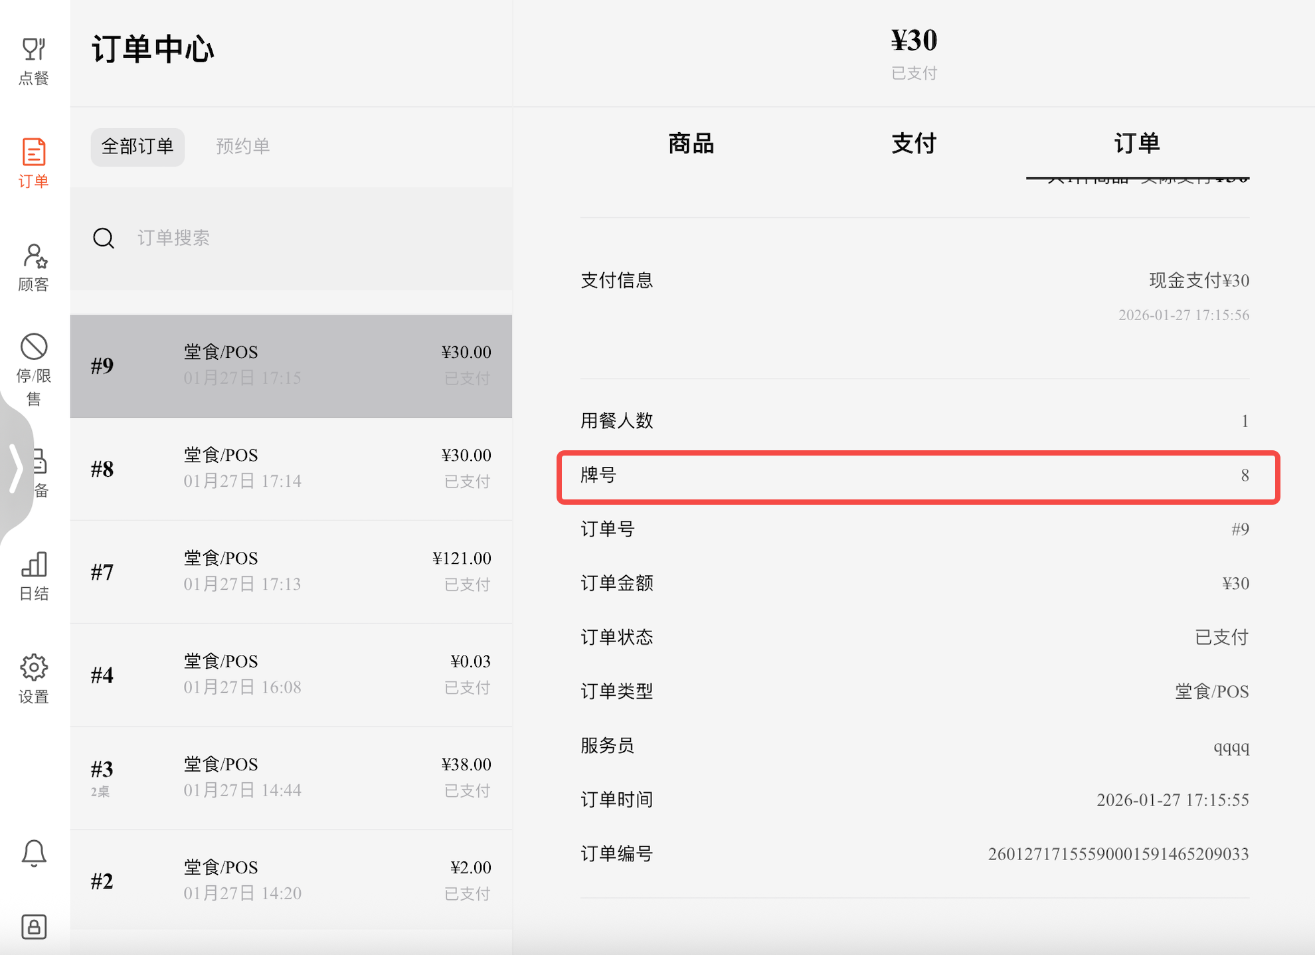The width and height of the screenshot is (1315, 955).
Task: Switch to the 预约单 reservations tab
Action: (242, 146)
